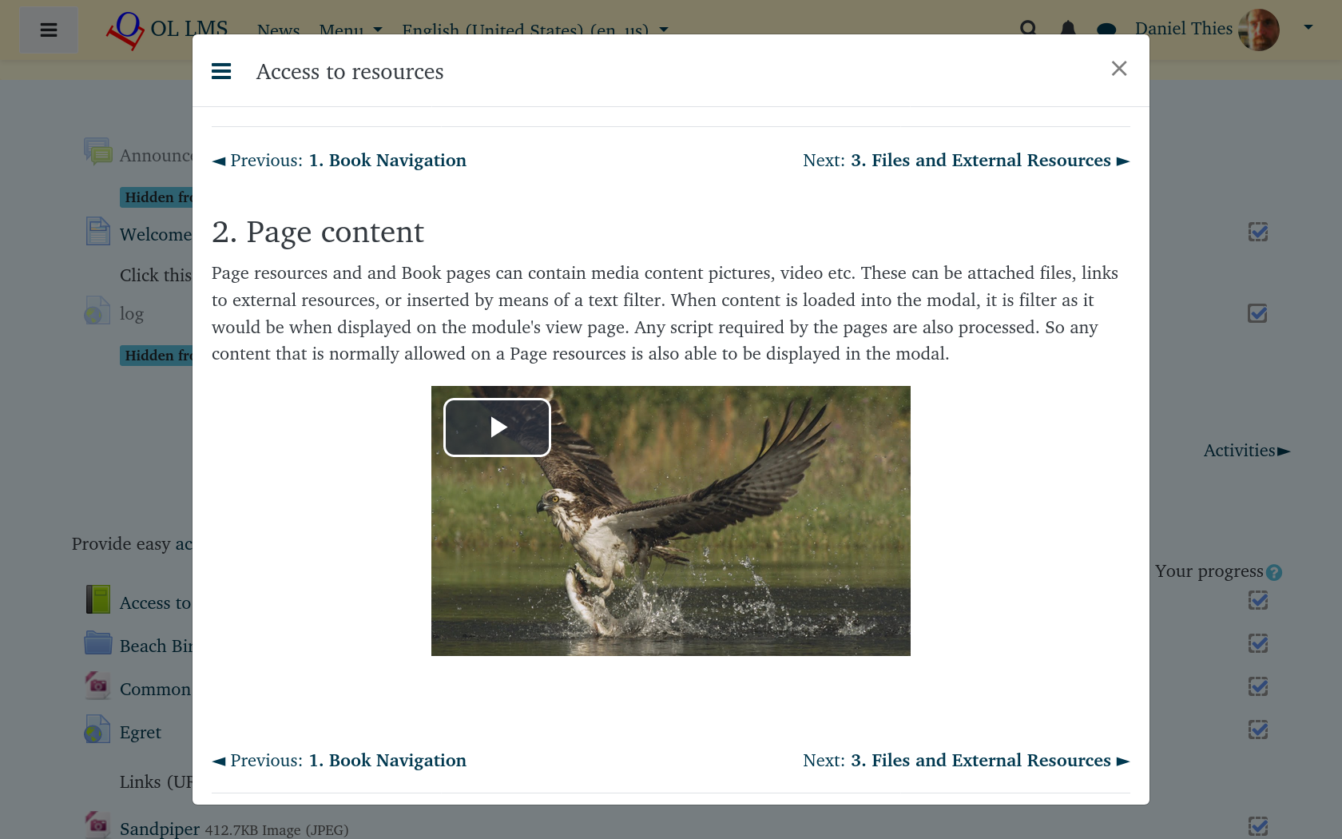This screenshot has height=839, width=1342.
Task: Open the messages speech bubble icon
Action: tap(1106, 30)
